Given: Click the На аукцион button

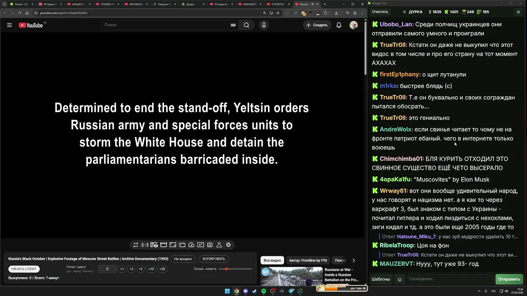Looking at the screenshot, I should 183,259.
